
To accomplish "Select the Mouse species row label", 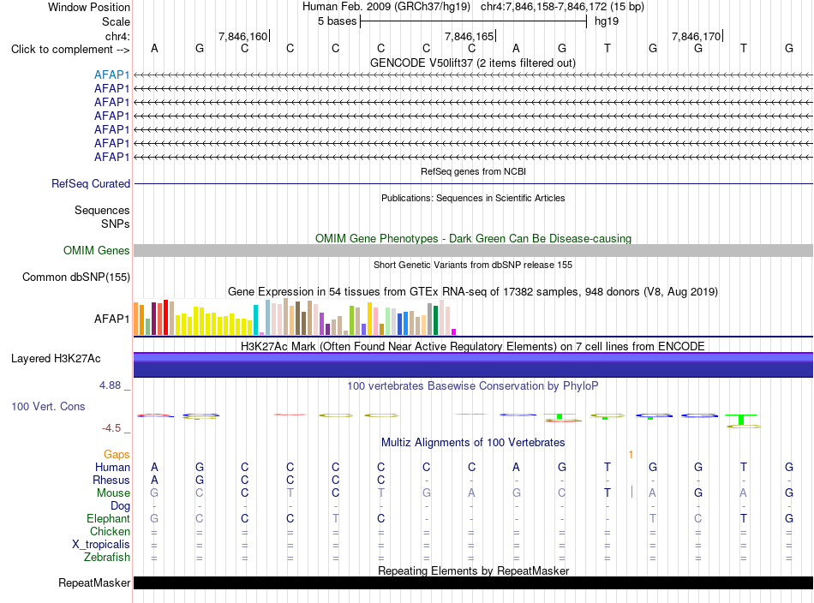I will (x=113, y=493).
